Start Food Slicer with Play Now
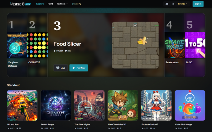 tap(79, 68)
